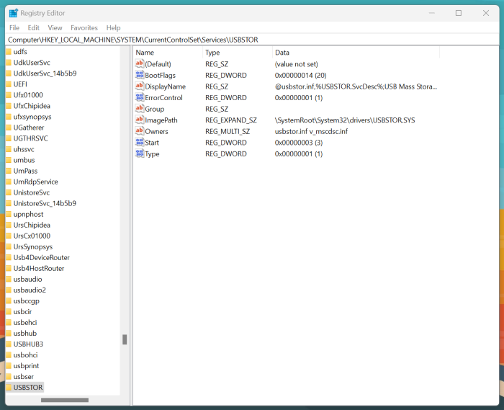Click the Start data value 0x00000003 (3)

tap(299, 143)
